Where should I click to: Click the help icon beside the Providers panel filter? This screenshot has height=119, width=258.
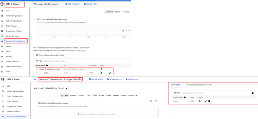(253, 93)
